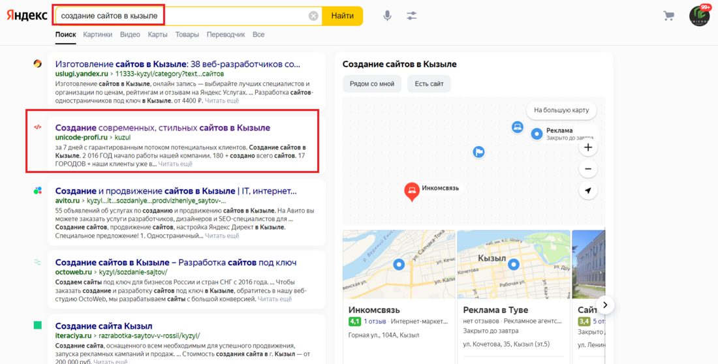Click the octoweb.ru URL
The image size is (718, 364).
[x=73, y=272]
